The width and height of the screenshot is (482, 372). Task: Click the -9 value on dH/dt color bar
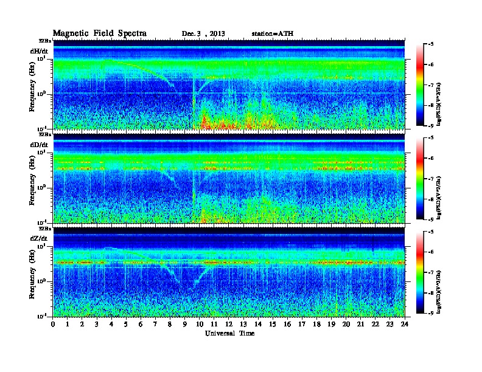431,126
